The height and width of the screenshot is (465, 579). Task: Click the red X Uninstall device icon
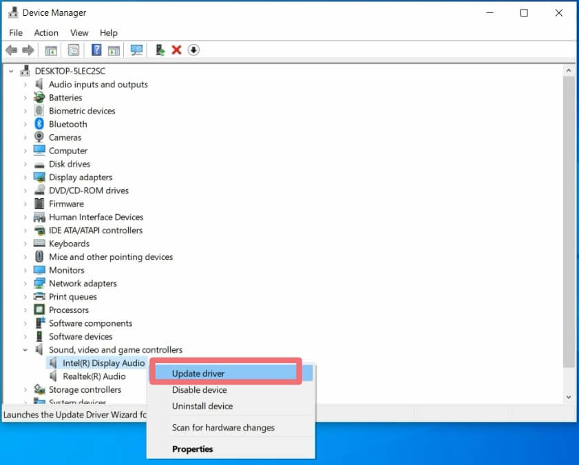pyautogui.click(x=176, y=50)
